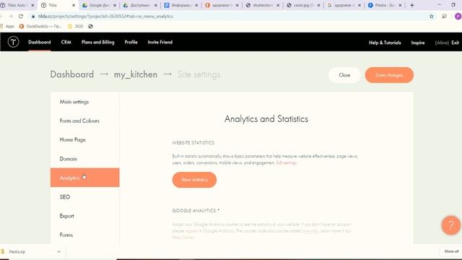Go to Plans and Billing
462x260 pixels.
(x=98, y=42)
